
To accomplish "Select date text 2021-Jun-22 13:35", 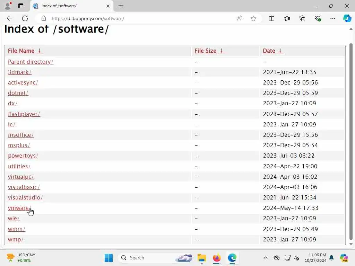I will click(x=289, y=72).
